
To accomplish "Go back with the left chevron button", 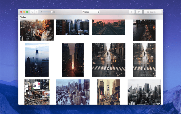I will (32, 12).
